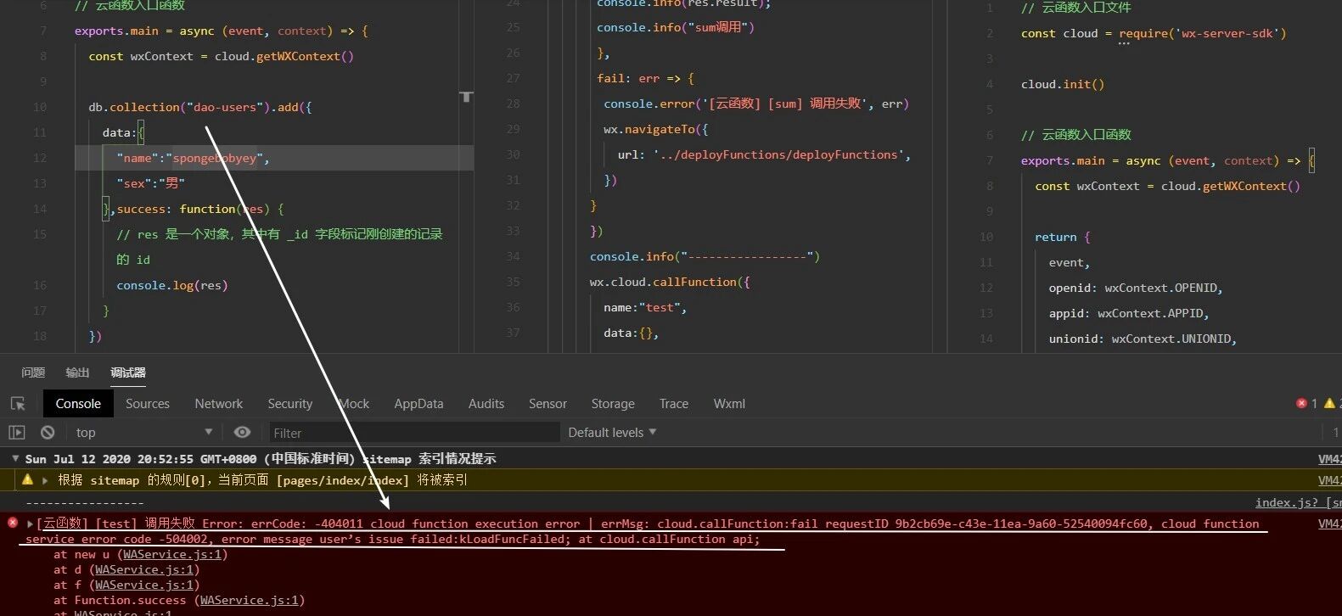The height and width of the screenshot is (616, 1342).
Task: Click the unionid: wxContext.UNIONID, line
Action: [x=1143, y=339]
